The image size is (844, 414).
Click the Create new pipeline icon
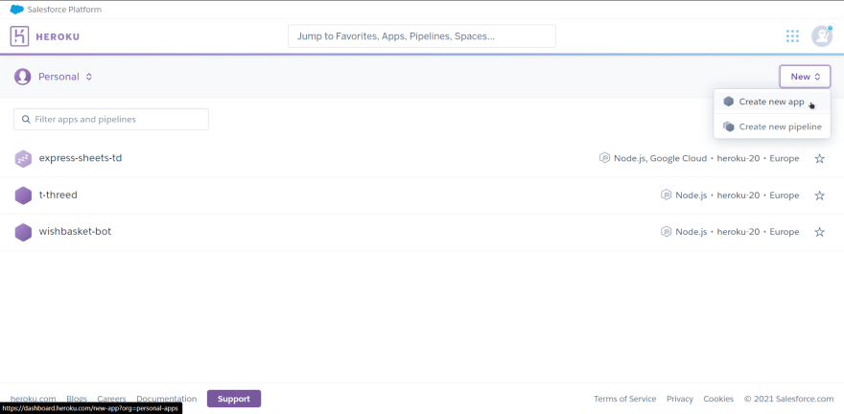(x=728, y=126)
